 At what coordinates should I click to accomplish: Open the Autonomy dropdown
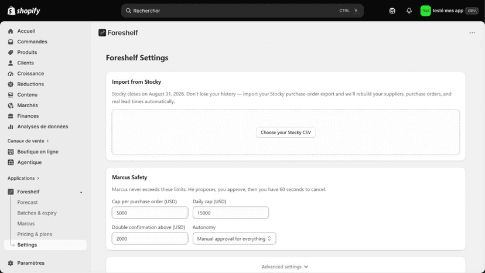coord(234,238)
